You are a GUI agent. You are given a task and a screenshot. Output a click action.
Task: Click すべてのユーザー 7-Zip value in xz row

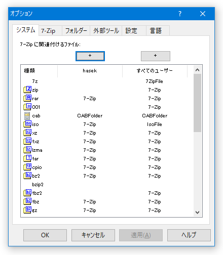click(155, 133)
